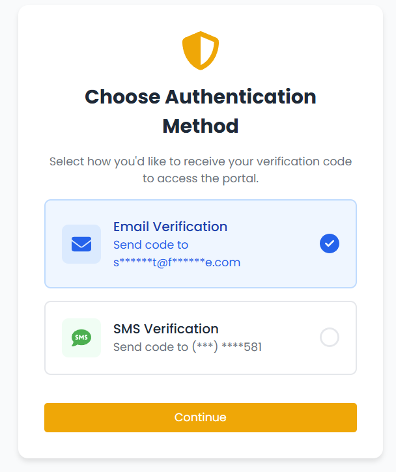Click the checked Email Verification radio circle
Screen dimensions: 396x472
pyautogui.click(x=330, y=243)
